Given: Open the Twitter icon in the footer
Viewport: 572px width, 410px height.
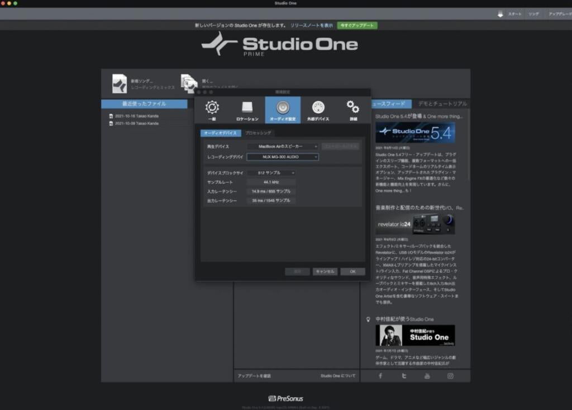Looking at the screenshot, I should pyautogui.click(x=404, y=376).
